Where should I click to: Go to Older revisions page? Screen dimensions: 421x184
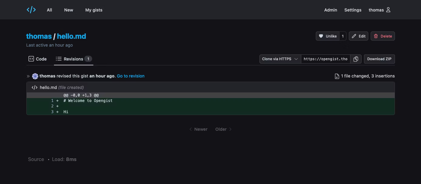click(x=223, y=129)
